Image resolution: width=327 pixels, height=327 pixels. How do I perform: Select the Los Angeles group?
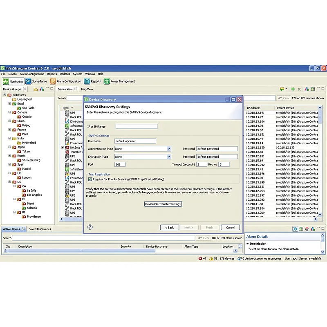click(x=34, y=195)
